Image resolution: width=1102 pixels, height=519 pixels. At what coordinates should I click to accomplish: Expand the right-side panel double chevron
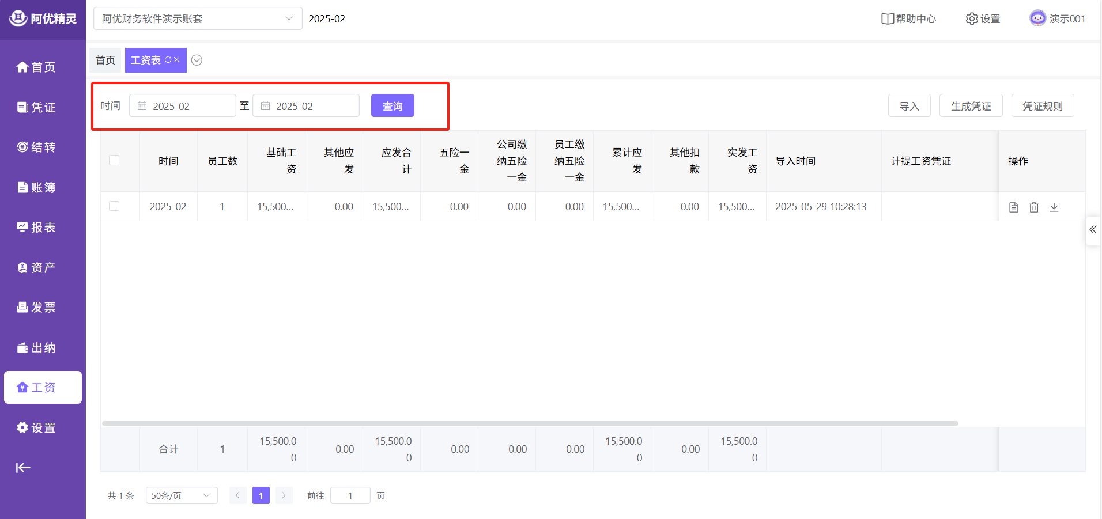[x=1093, y=230]
